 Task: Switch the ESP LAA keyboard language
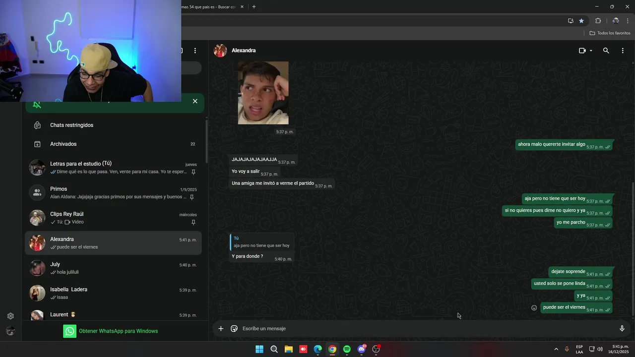[x=579, y=349]
